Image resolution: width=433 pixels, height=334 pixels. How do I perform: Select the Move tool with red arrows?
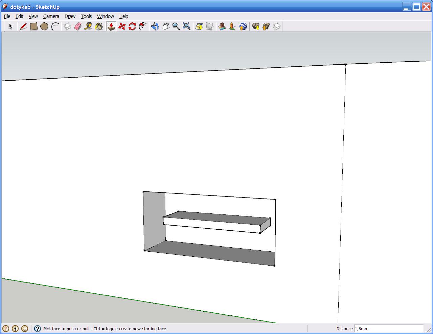pyautogui.click(x=122, y=26)
